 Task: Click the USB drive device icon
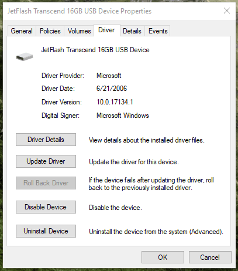[x=25, y=56]
